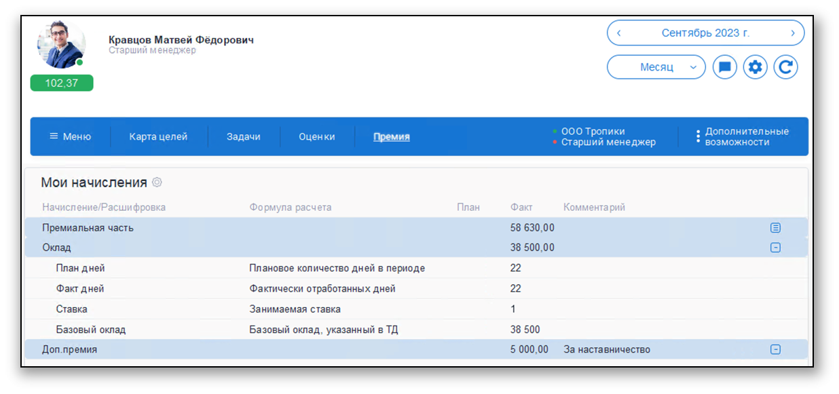Open settings for Мои начисления gear icon
Screen dimensions: 839x394
pyautogui.click(x=157, y=182)
